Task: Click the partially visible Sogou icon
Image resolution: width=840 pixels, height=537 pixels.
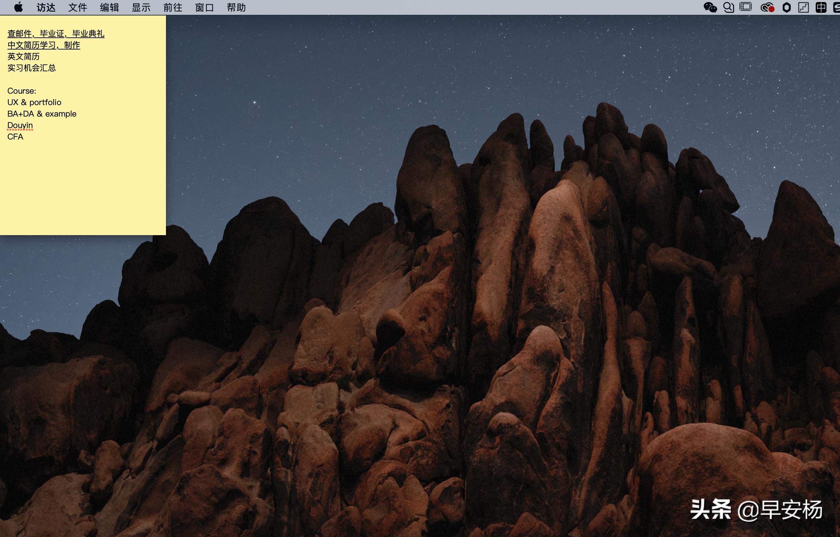Action: [x=837, y=7]
